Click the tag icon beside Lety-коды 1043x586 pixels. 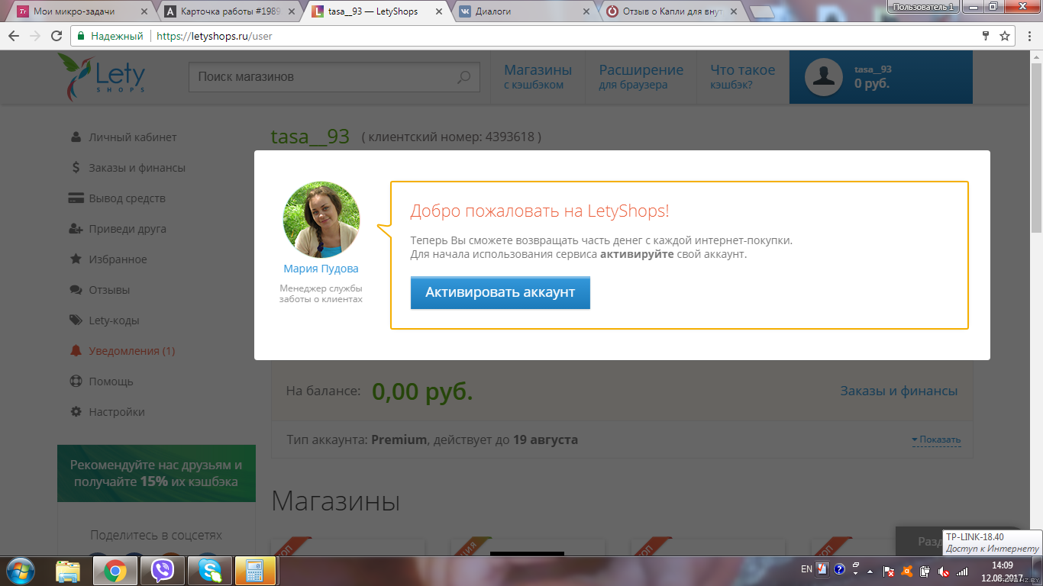(x=76, y=320)
